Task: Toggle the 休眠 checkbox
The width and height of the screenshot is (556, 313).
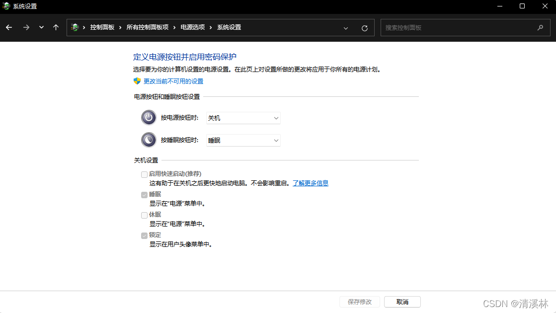Action: click(144, 215)
